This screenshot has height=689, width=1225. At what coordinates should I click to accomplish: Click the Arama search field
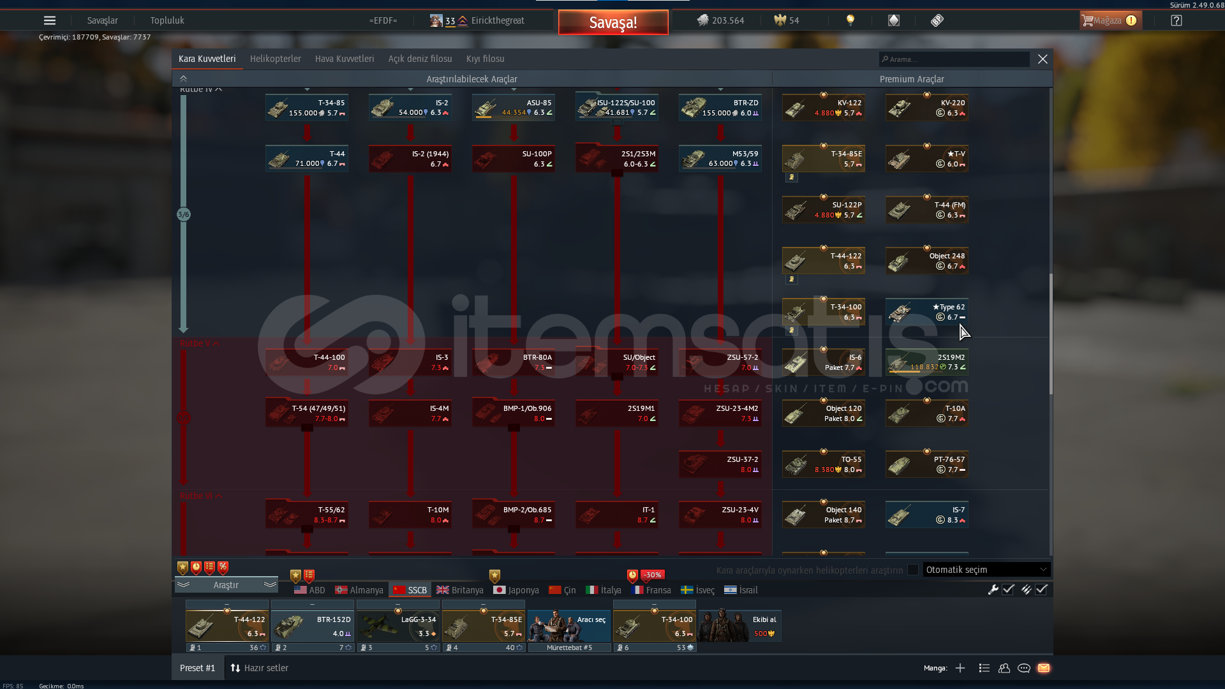[954, 59]
